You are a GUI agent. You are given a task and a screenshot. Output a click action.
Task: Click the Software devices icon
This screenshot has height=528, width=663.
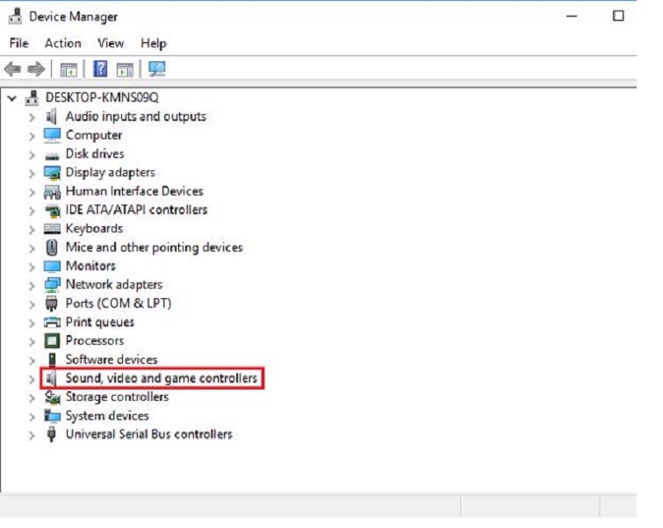[52, 360]
